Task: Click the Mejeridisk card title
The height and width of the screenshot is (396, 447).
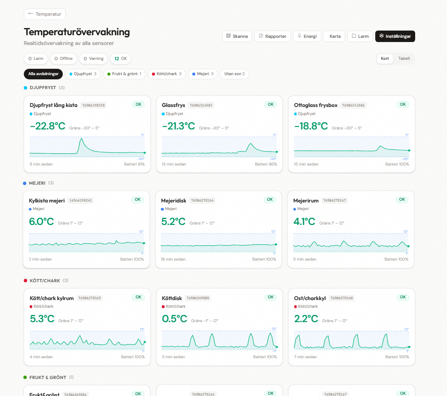Action: (174, 201)
